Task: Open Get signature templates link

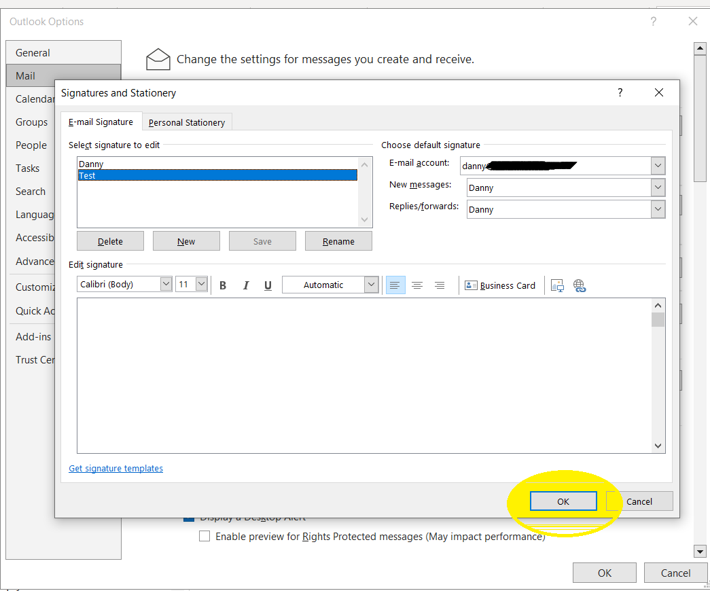Action: point(116,468)
